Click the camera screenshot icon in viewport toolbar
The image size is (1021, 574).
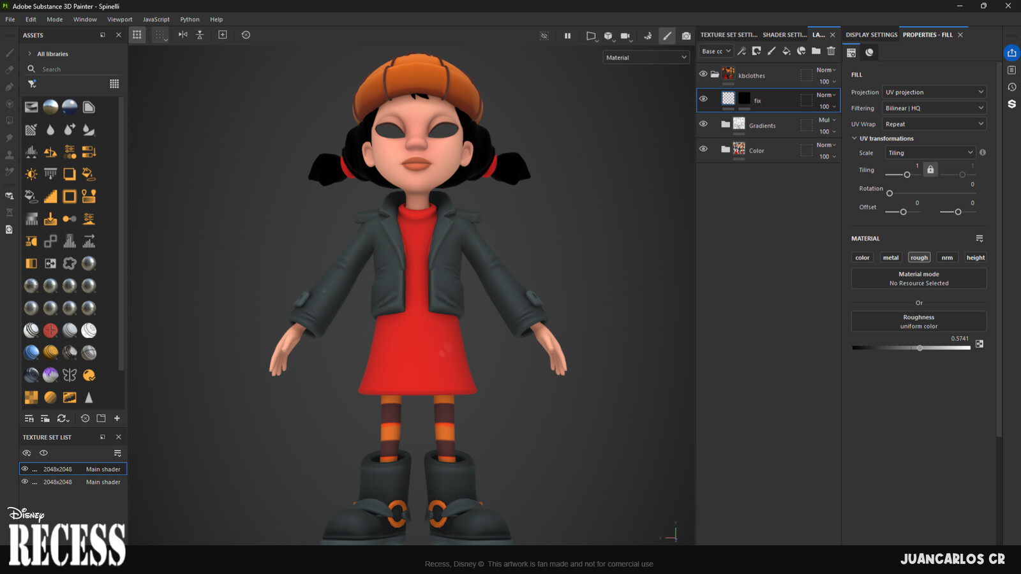(686, 36)
